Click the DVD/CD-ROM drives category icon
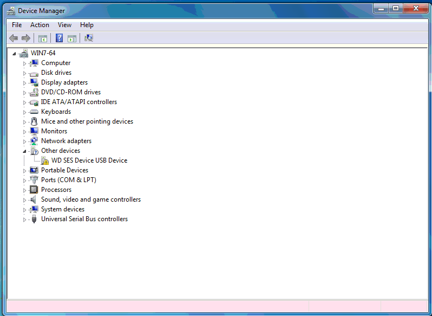The image size is (432, 316). tap(34, 92)
